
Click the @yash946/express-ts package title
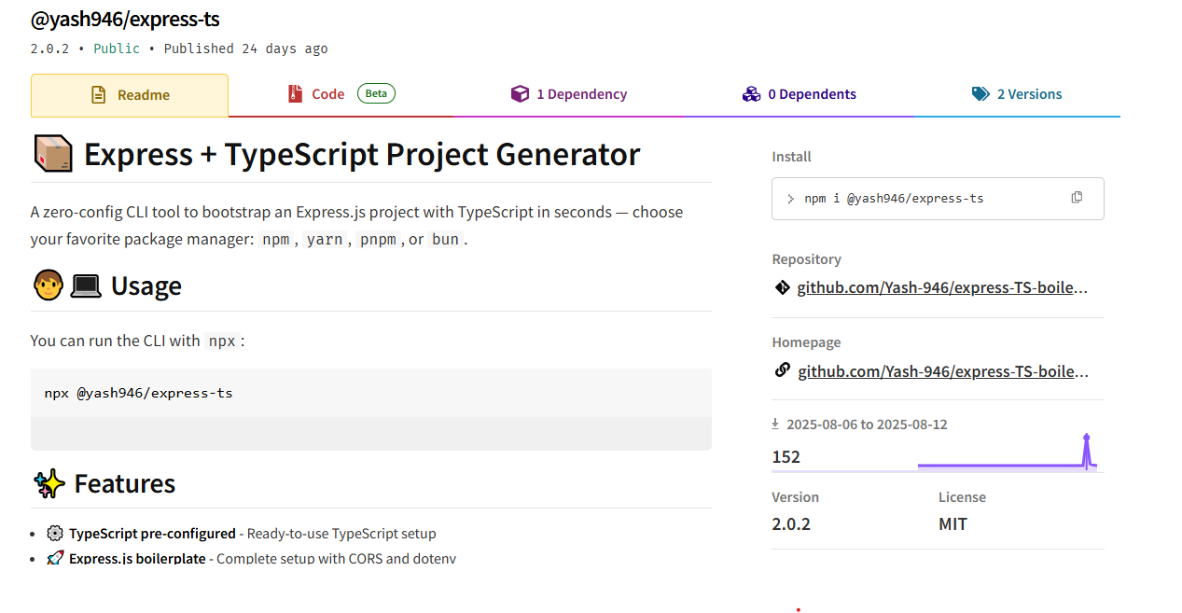coord(125,19)
